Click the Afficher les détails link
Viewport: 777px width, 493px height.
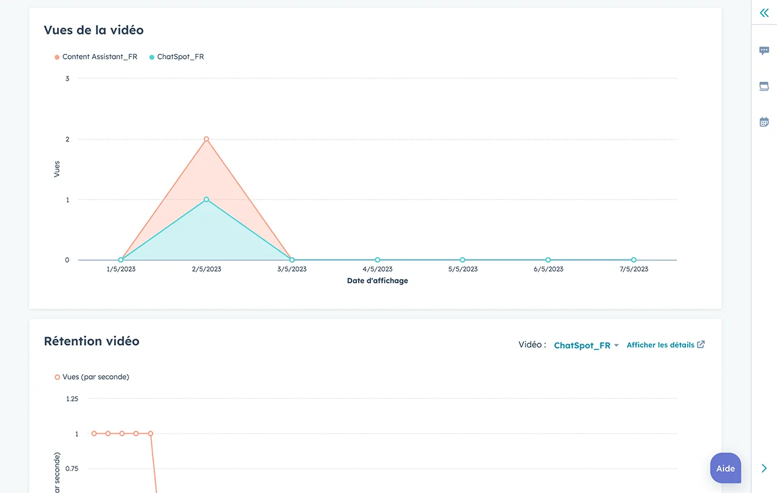click(x=660, y=344)
